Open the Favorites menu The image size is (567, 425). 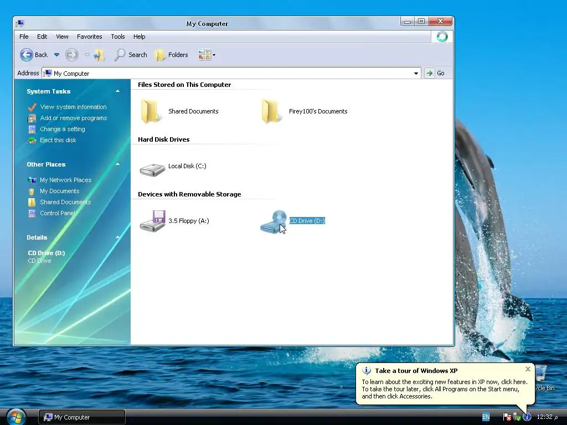(x=89, y=37)
